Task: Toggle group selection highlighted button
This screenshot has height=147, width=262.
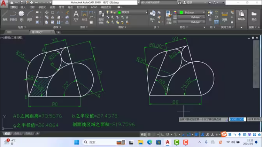Action: click(x=216, y=22)
